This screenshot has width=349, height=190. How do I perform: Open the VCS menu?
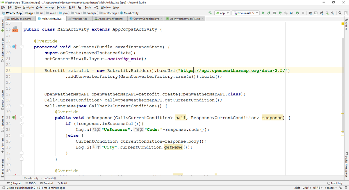(x=96, y=7)
